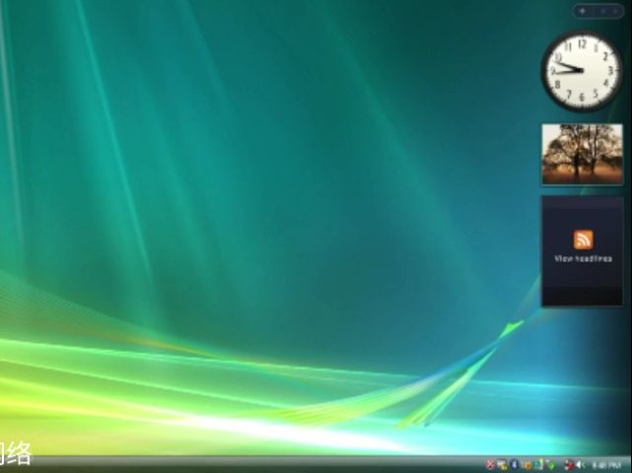The width and height of the screenshot is (632, 473).
Task: Open the yellow orange tray icon
Action: [527, 465]
